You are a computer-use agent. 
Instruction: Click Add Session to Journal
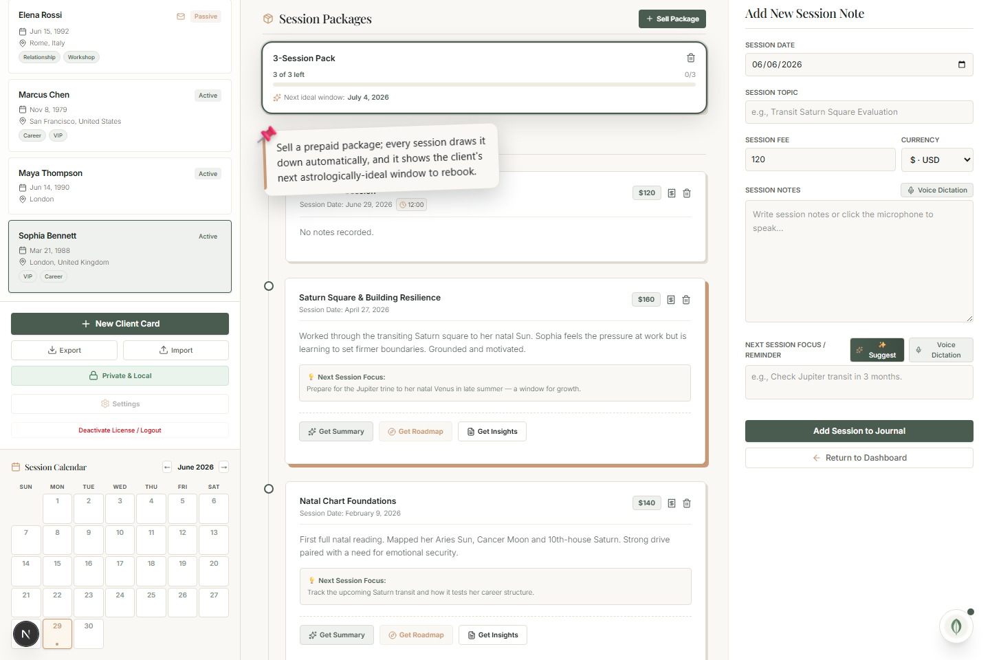[859, 431]
